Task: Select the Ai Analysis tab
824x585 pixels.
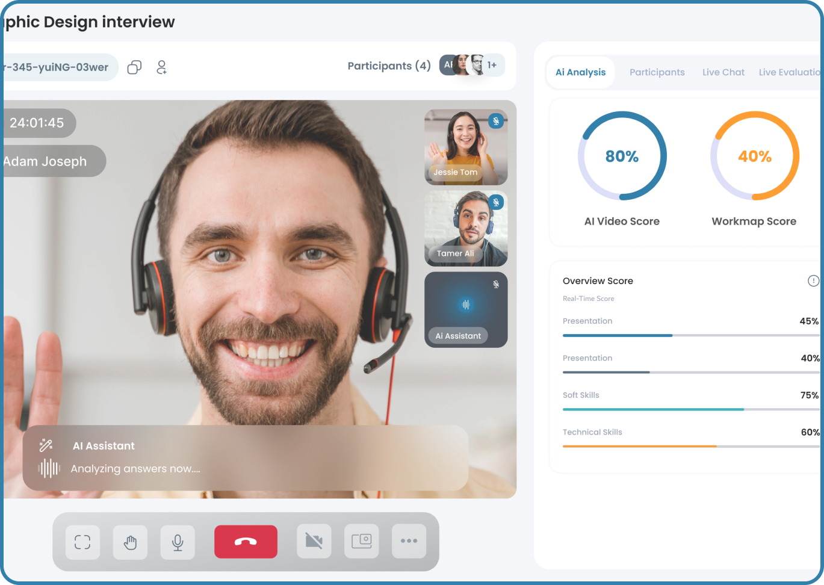Action: click(x=580, y=72)
